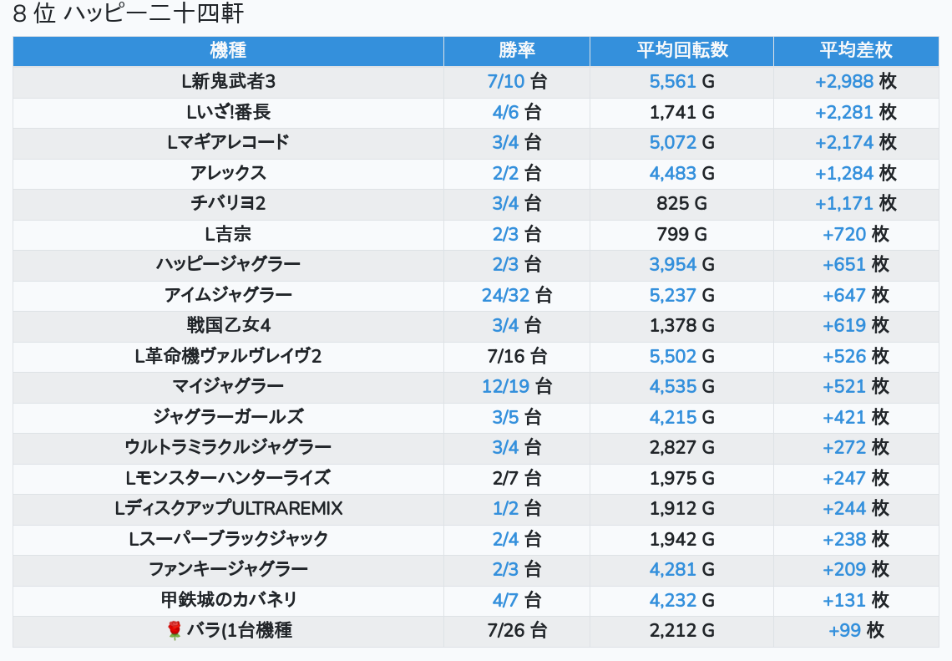The image size is (952, 661).
Task: Click the L革命機ヴァルヴレイヴ2 machine name
Action: click(x=228, y=356)
